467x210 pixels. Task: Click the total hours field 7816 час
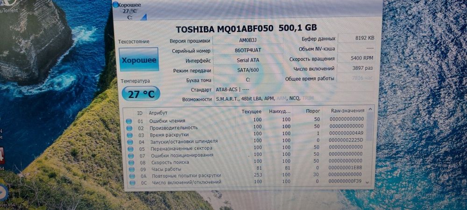[x=355, y=78]
